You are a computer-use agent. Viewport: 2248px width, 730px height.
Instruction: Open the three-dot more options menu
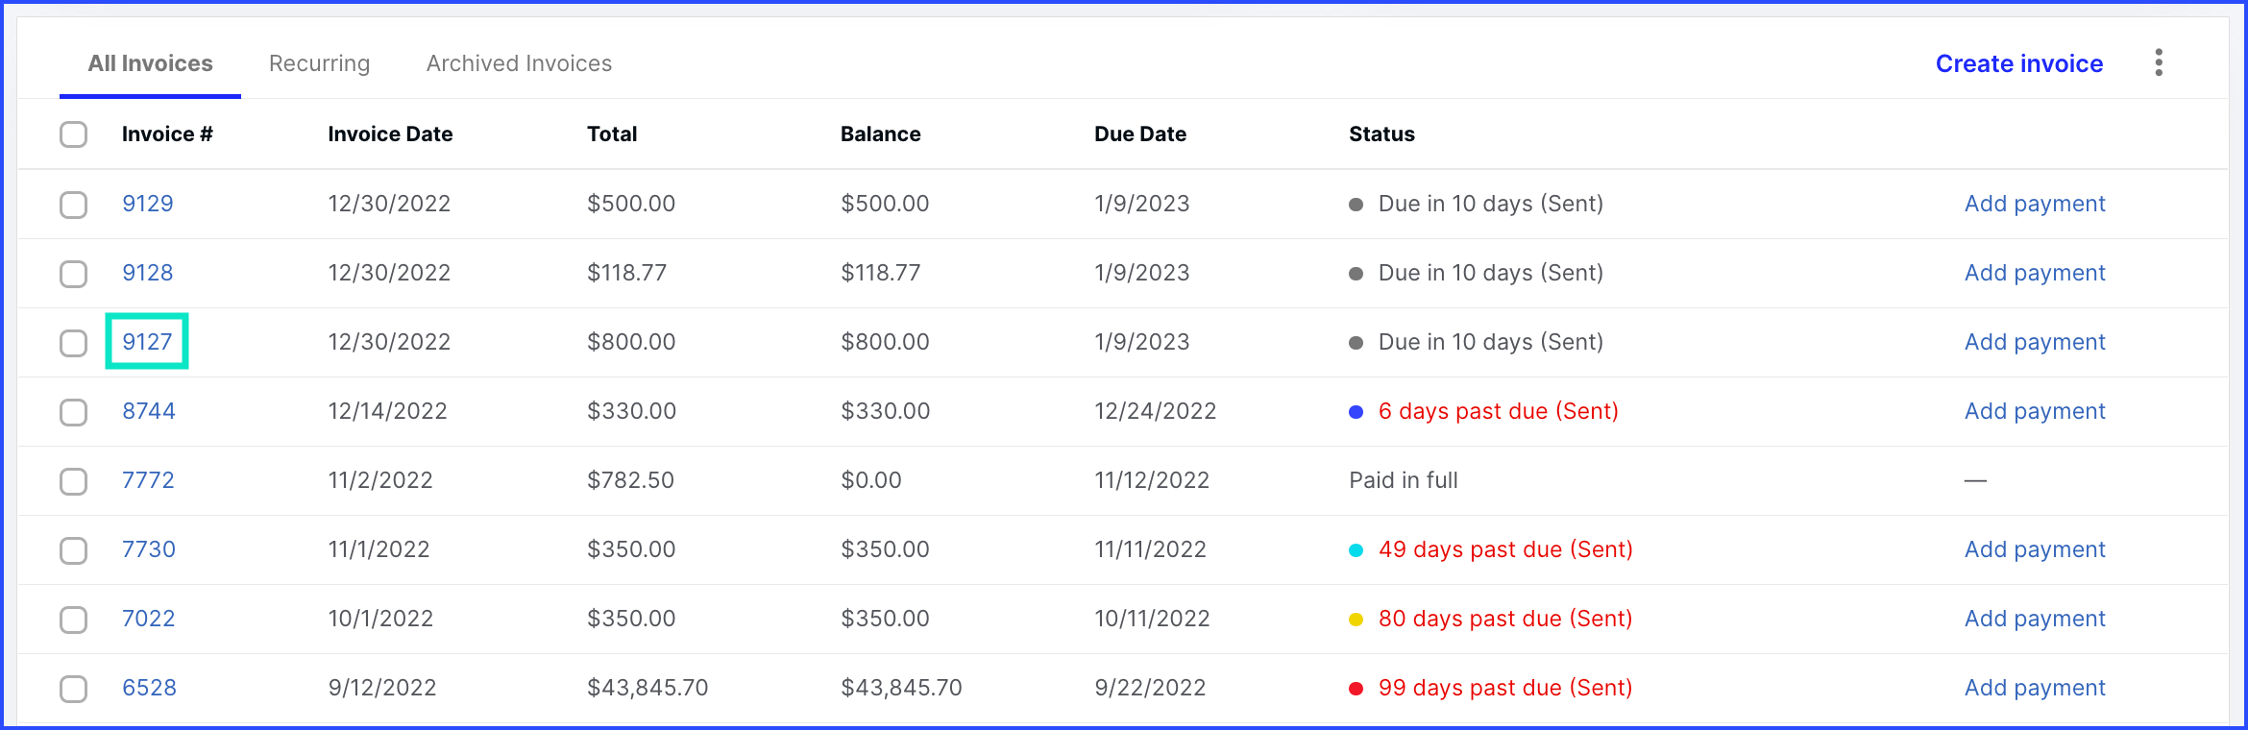pyautogui.click(x=2159, y=62)
